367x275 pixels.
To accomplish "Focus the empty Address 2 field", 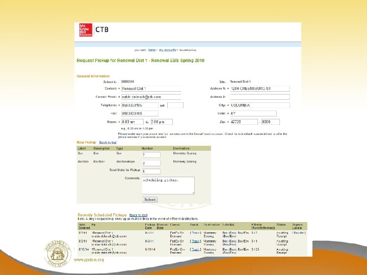I will (x=260, y=97).
